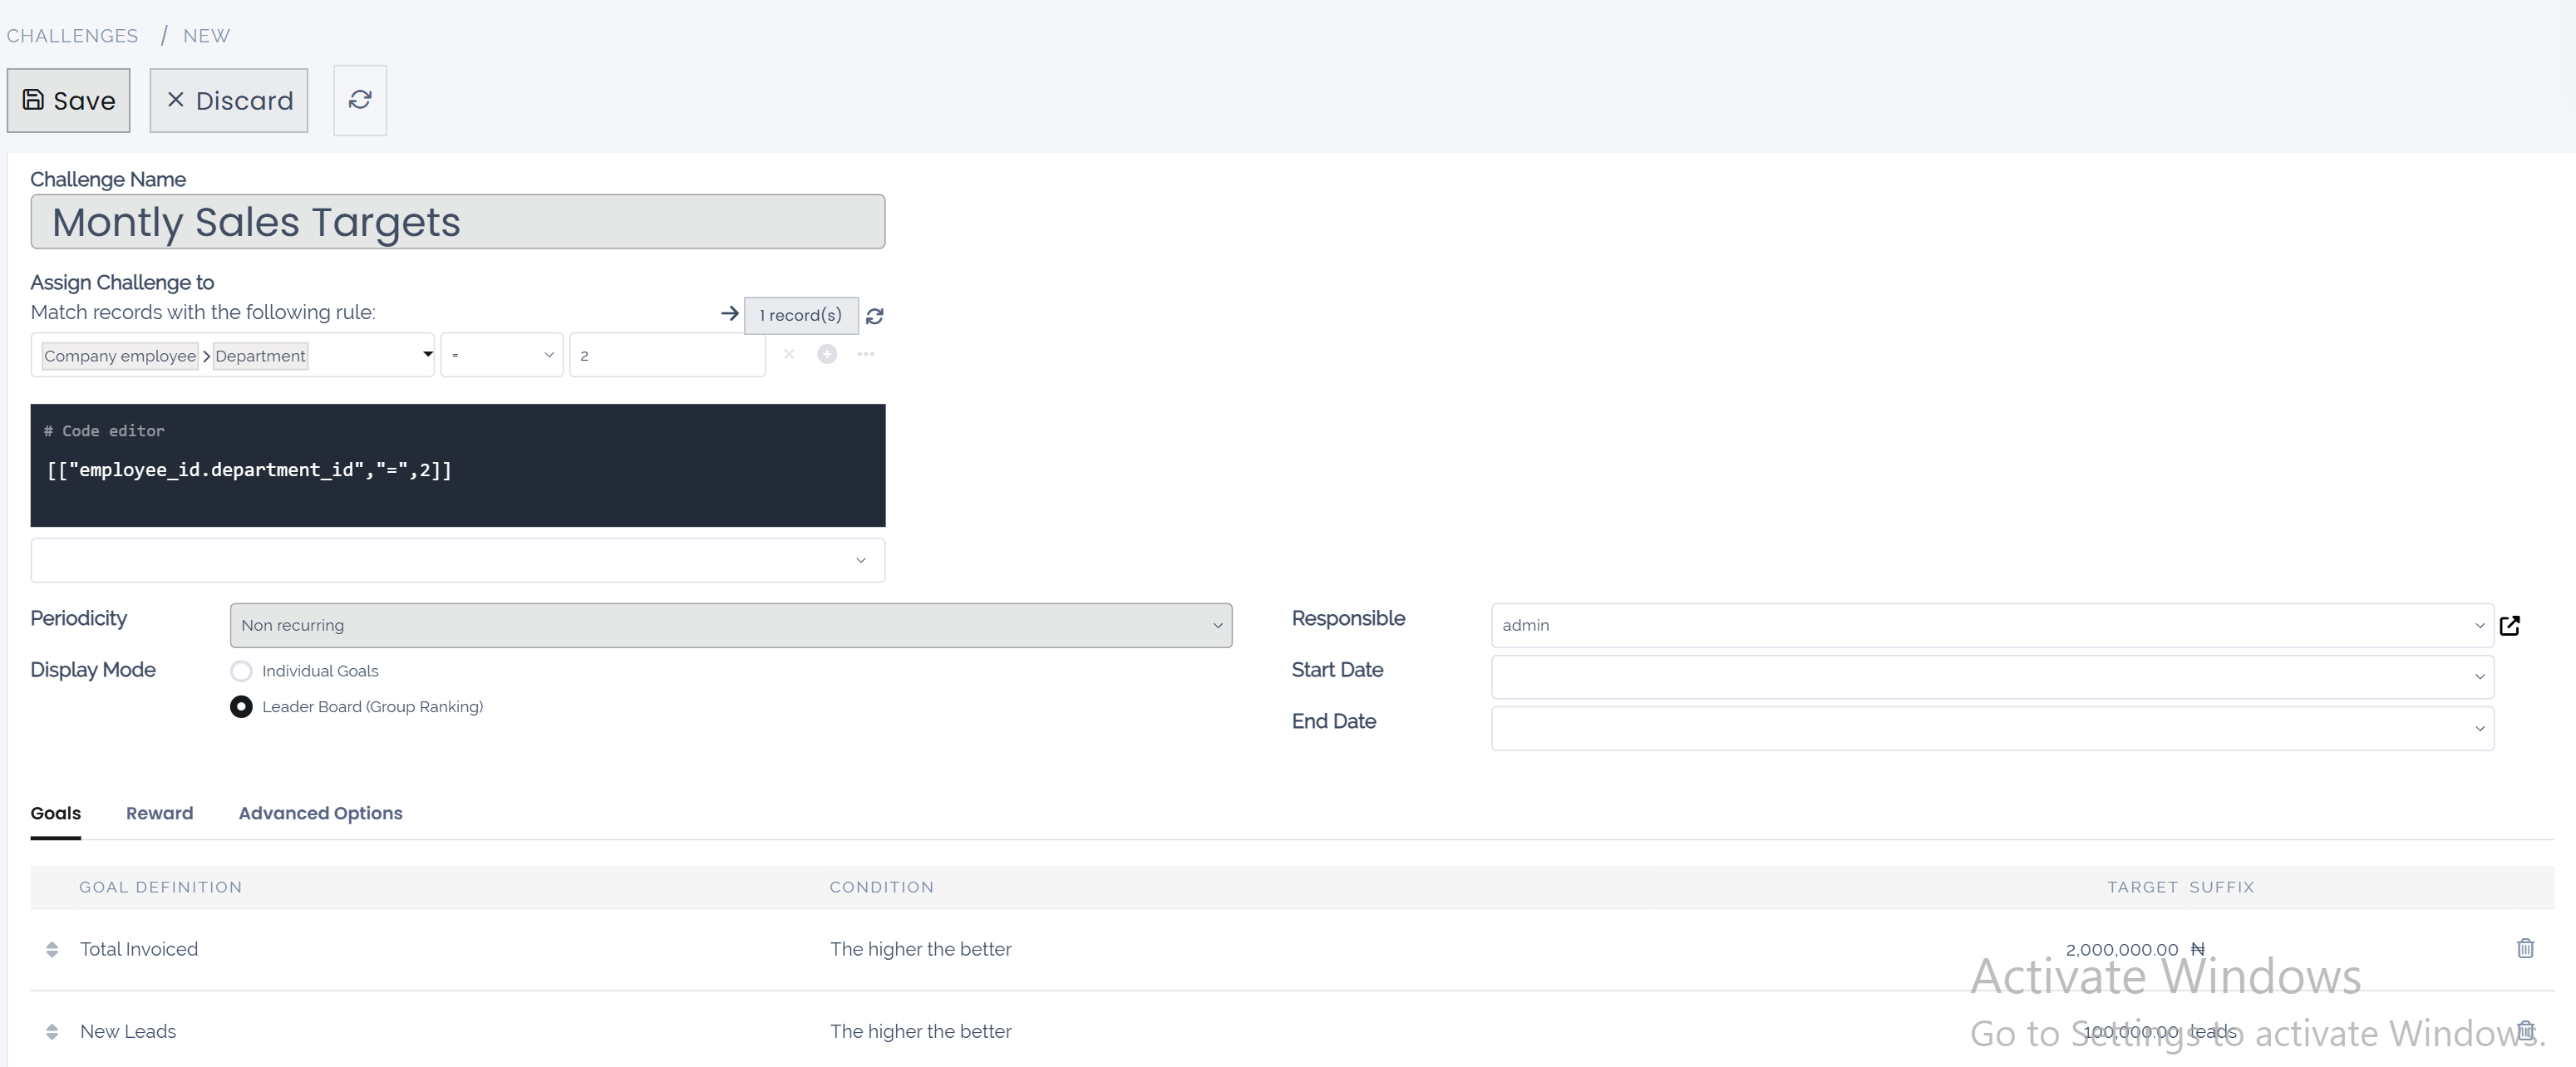This screenshot has height=1067, width=2576.
Task: Click the external link icon beside Responsible
Action: 2511,625
